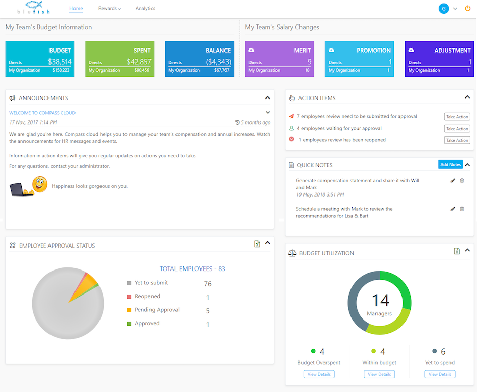Delete the Schedule a meeting note
Viewport: 477px width, 392px height.
pos(462,209)
